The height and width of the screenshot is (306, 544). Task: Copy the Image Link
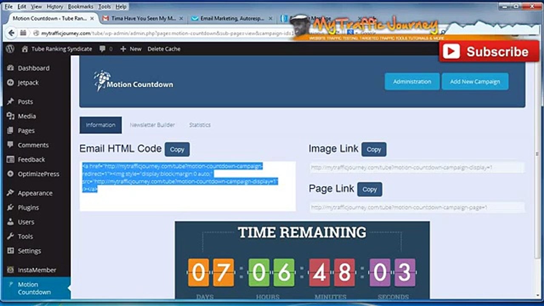click(374, 149)
